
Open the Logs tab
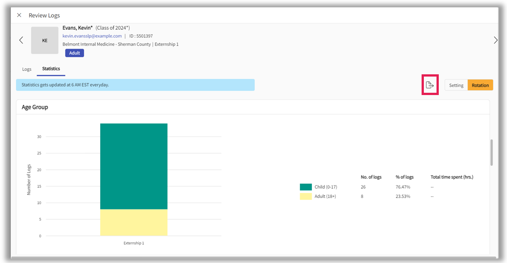tap(27, 69)
